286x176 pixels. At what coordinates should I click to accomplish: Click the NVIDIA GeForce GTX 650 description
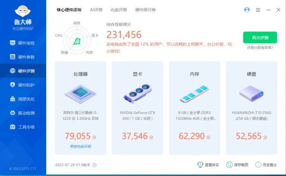[x=138, y=116]
